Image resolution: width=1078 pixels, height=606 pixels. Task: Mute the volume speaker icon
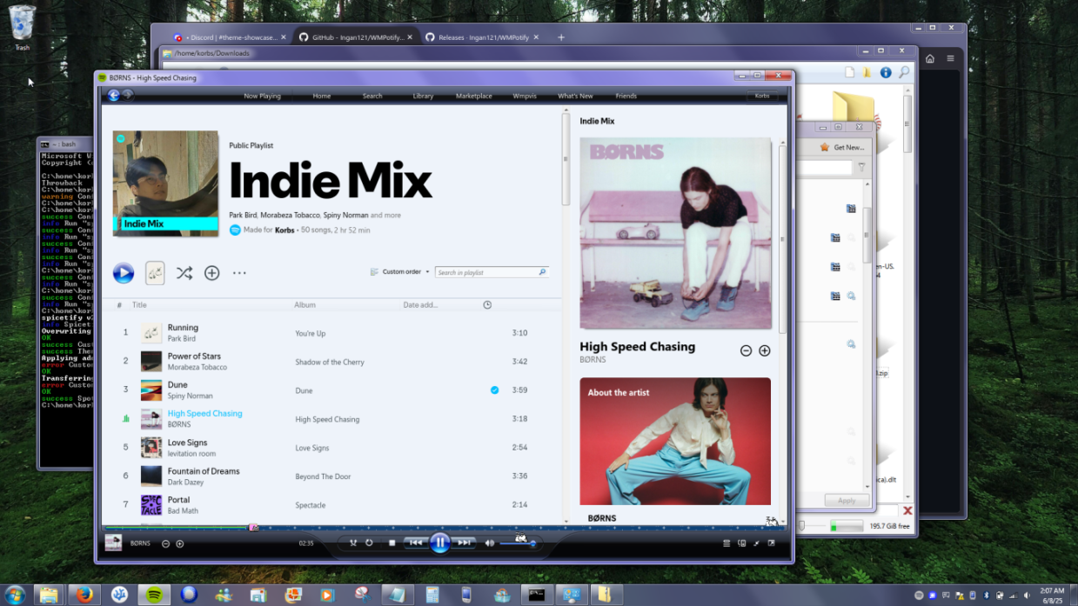489,543
